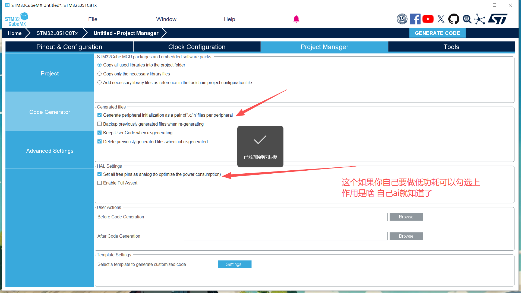Click the title bar app icon
521x293 pixels.
(x=7, y=5)
